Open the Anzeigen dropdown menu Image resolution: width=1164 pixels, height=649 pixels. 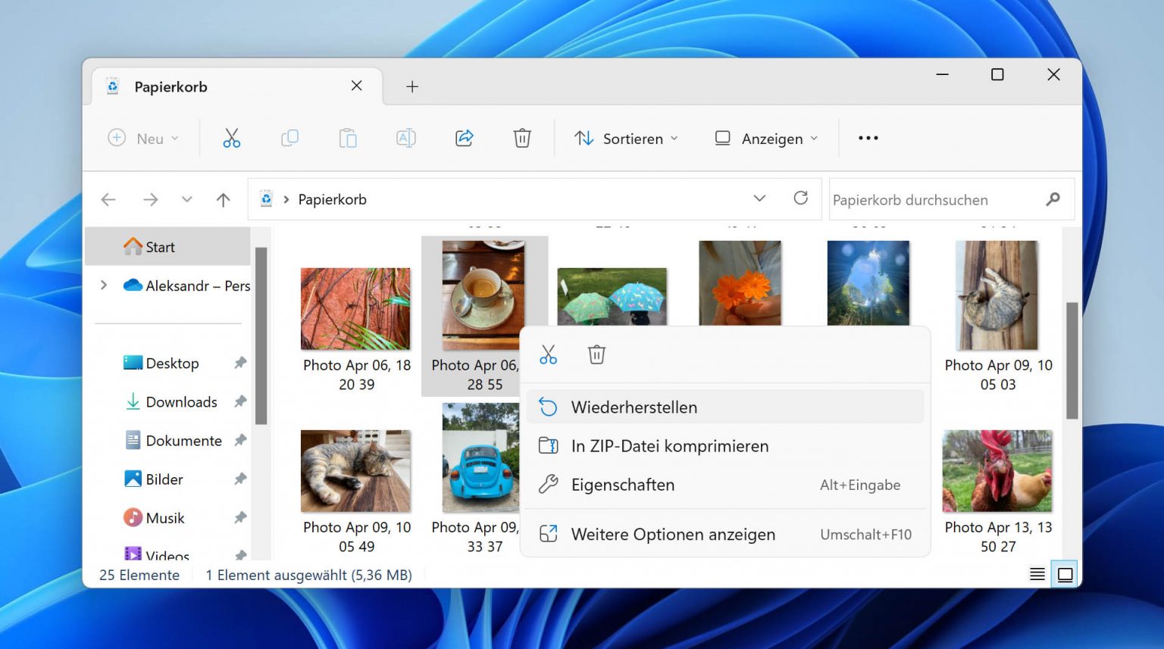[x=765, y=139]
